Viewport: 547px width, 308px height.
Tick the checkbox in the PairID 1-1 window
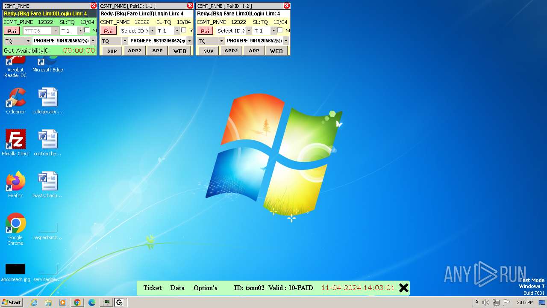point(183,30)
